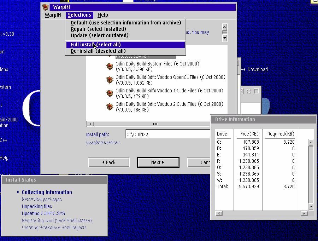
Task: Select the Odin System Files package icon
Action: pyautogui.click(x=110, y=66)
